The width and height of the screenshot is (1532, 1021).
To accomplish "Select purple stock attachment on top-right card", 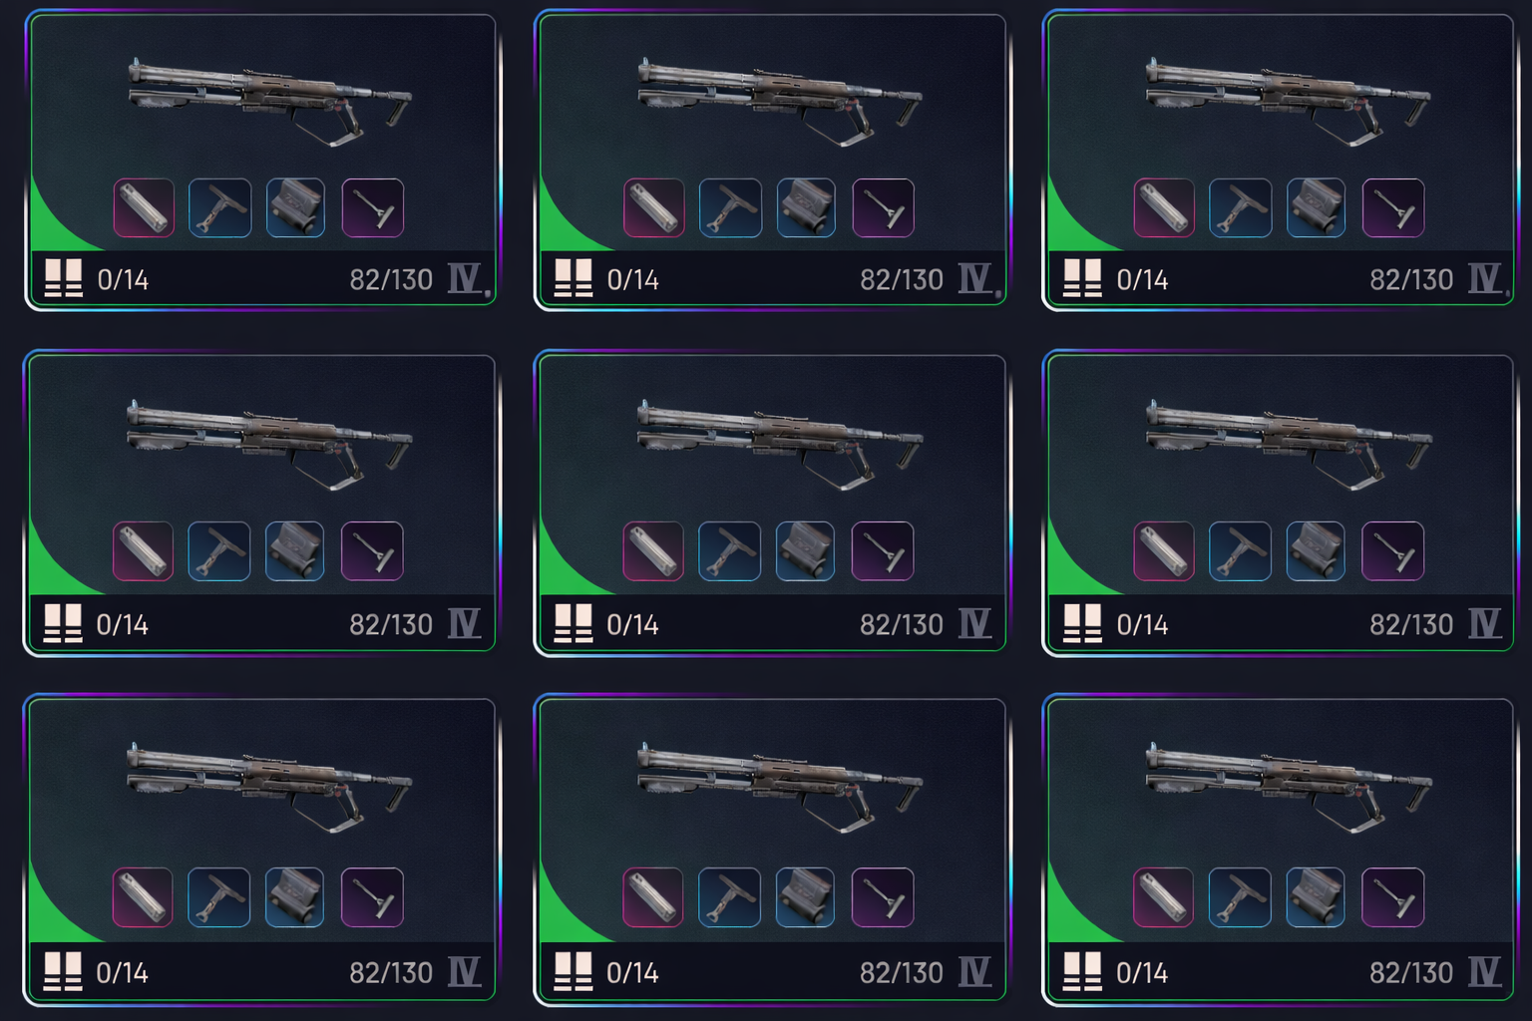I will (1392, 207).
